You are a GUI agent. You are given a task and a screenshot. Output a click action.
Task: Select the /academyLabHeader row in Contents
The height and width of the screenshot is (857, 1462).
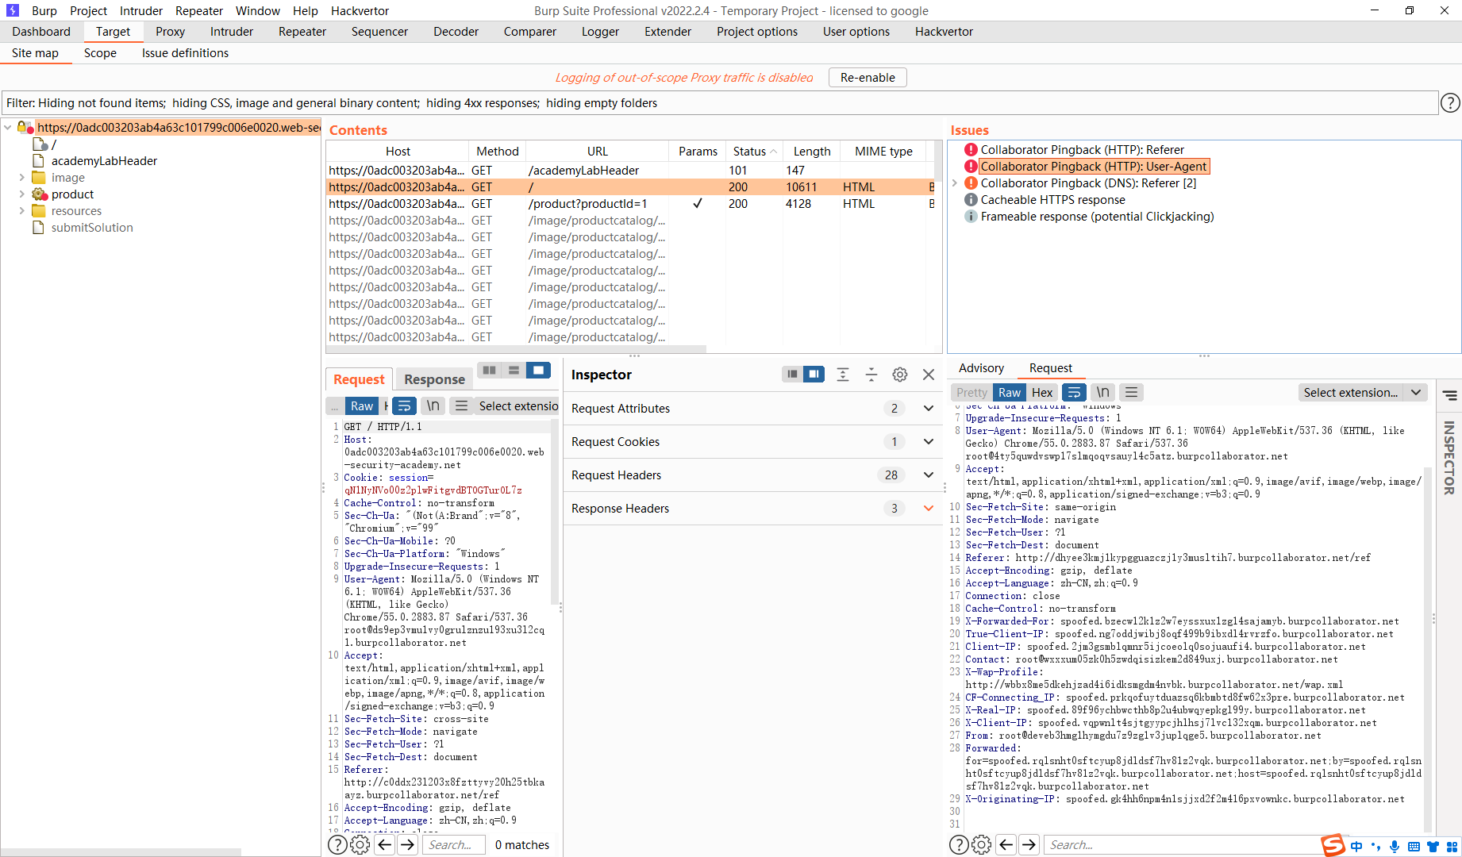(x=629, y=171)
